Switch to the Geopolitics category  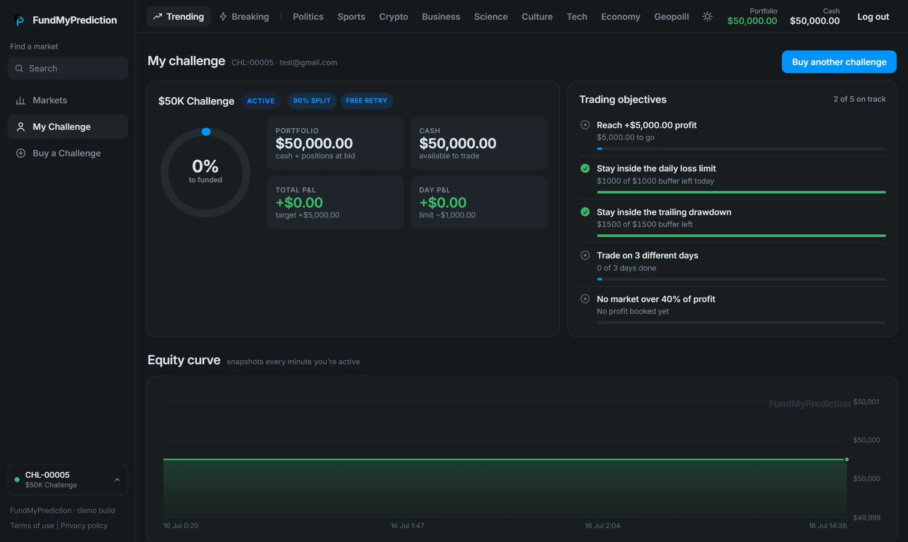coord(671,17)
